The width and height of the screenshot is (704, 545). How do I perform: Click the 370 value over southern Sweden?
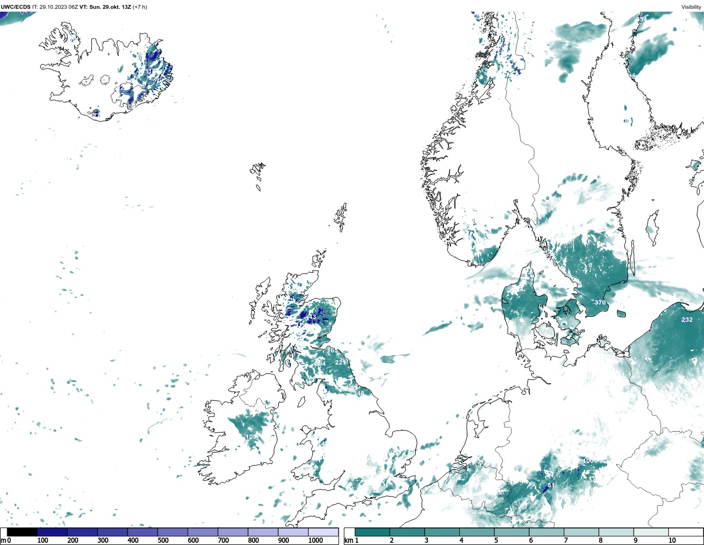pyautogui.click(x=600, y=302)
